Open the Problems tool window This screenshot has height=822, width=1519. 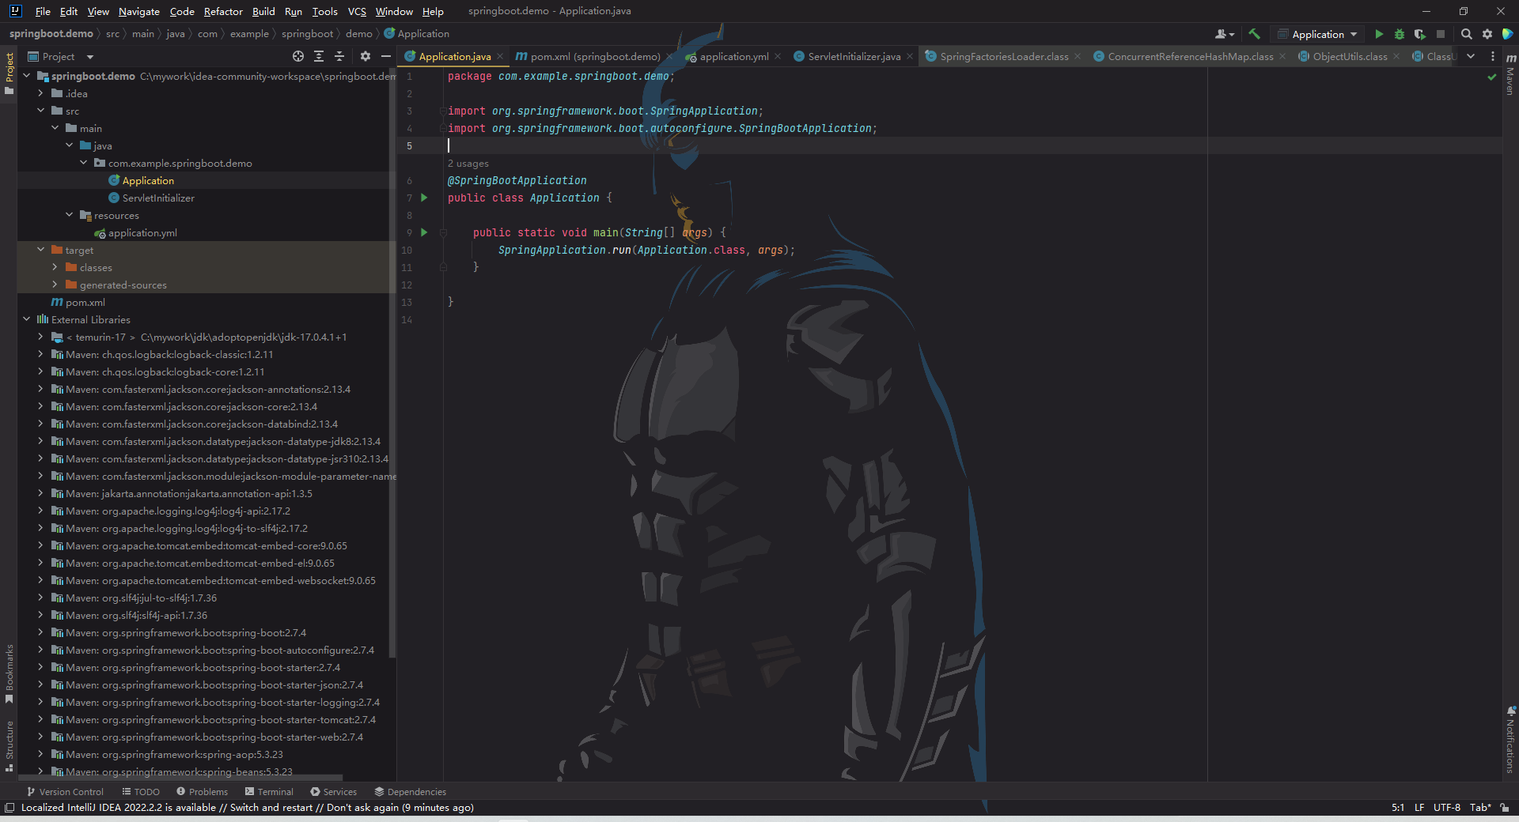coord(202,791)
